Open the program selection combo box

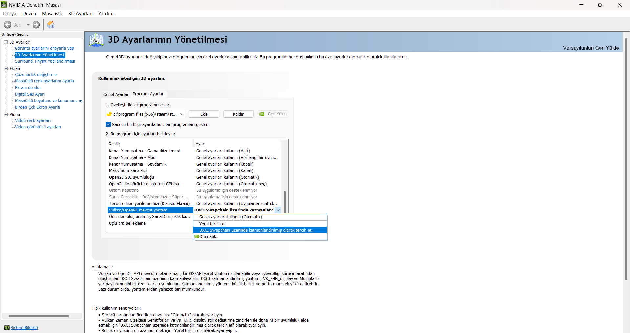tap(145, 114)
